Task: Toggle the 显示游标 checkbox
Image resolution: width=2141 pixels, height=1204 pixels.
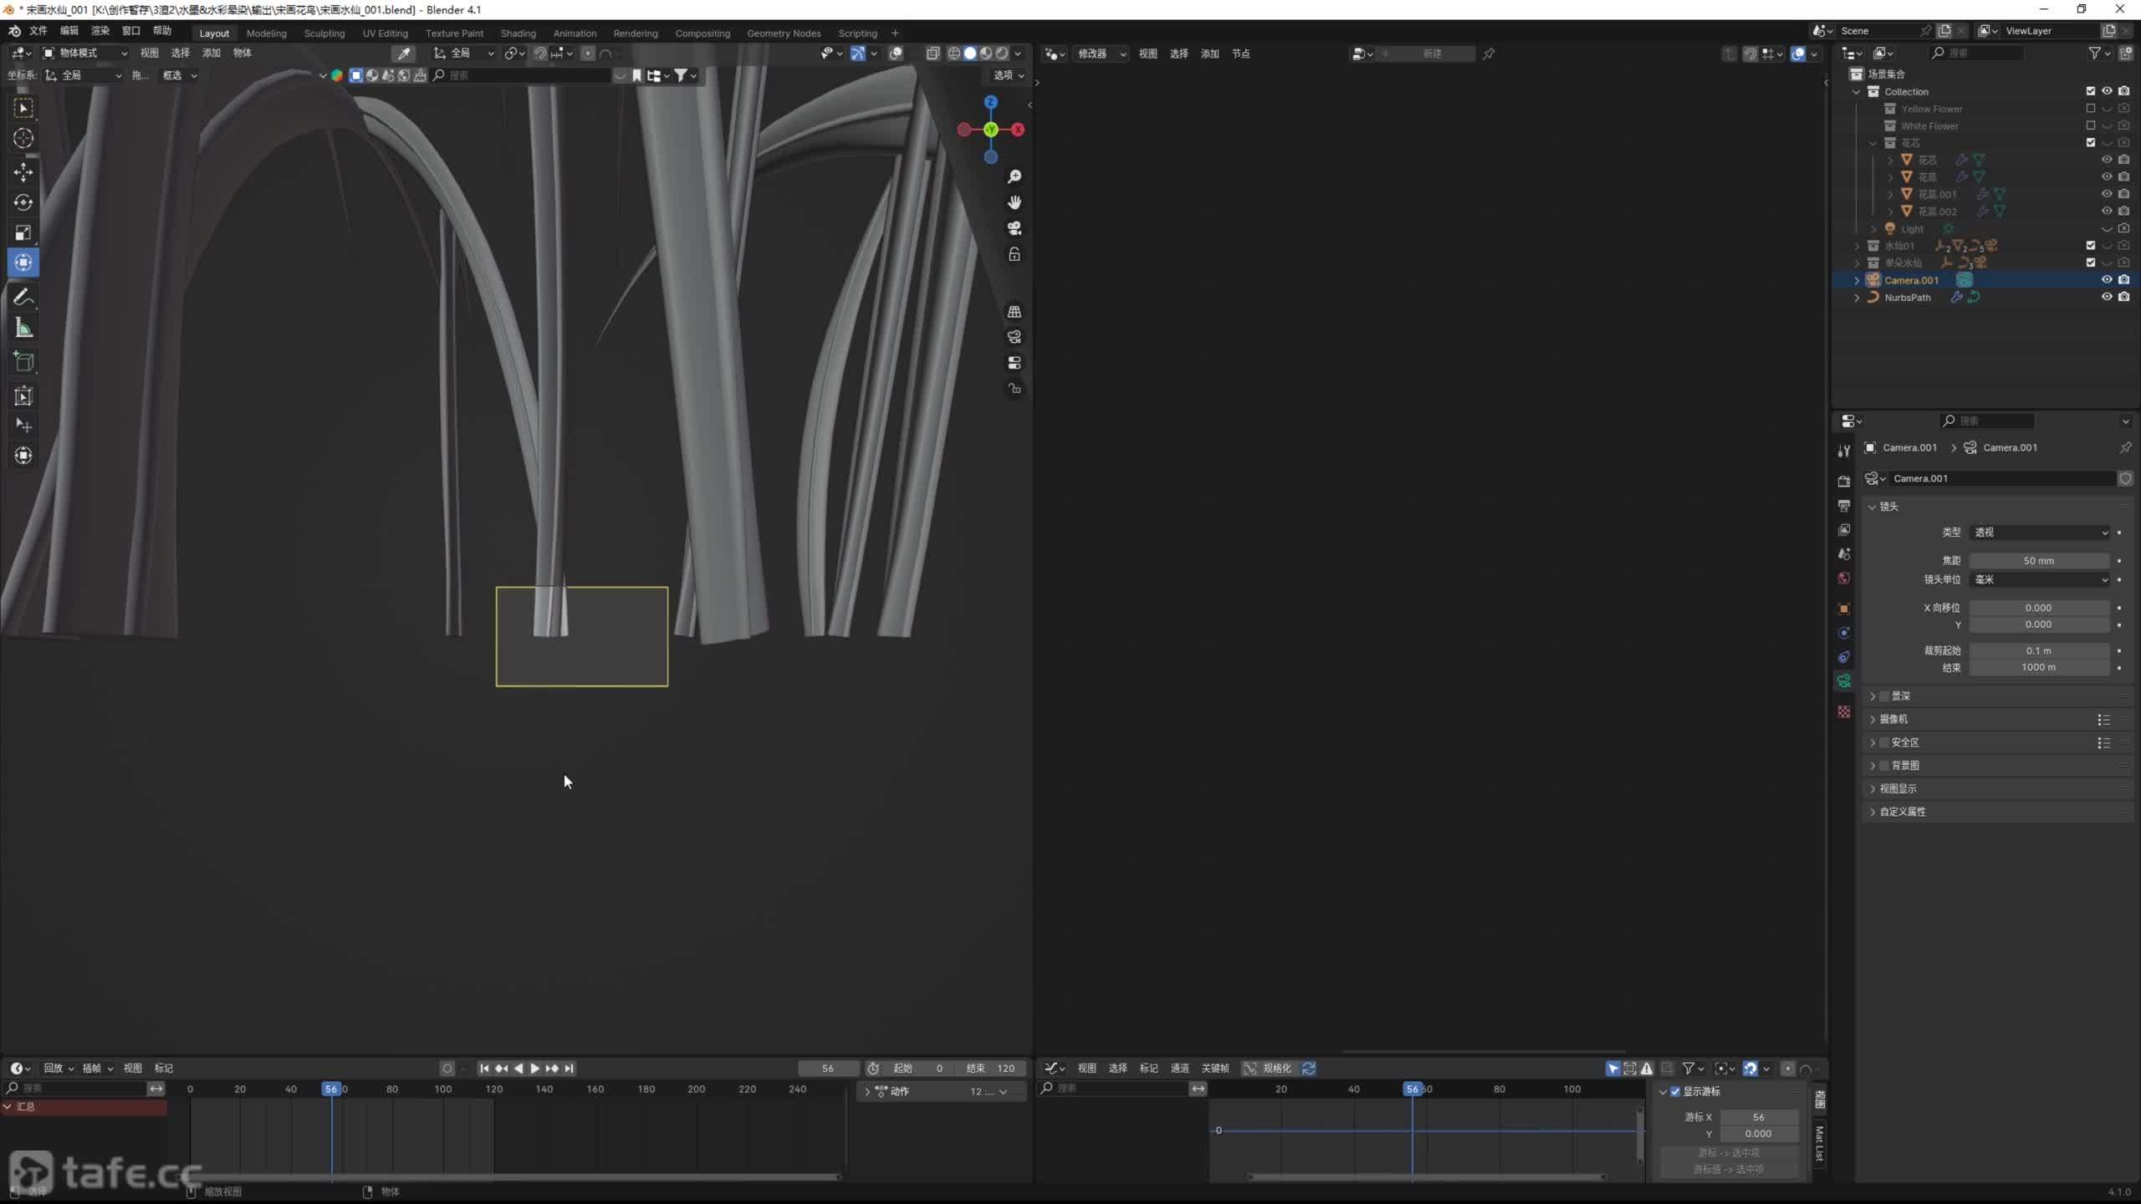Action: click(1675, 1092)
